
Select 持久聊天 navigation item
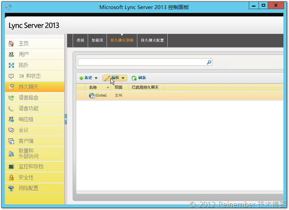(x=35, y=87)
